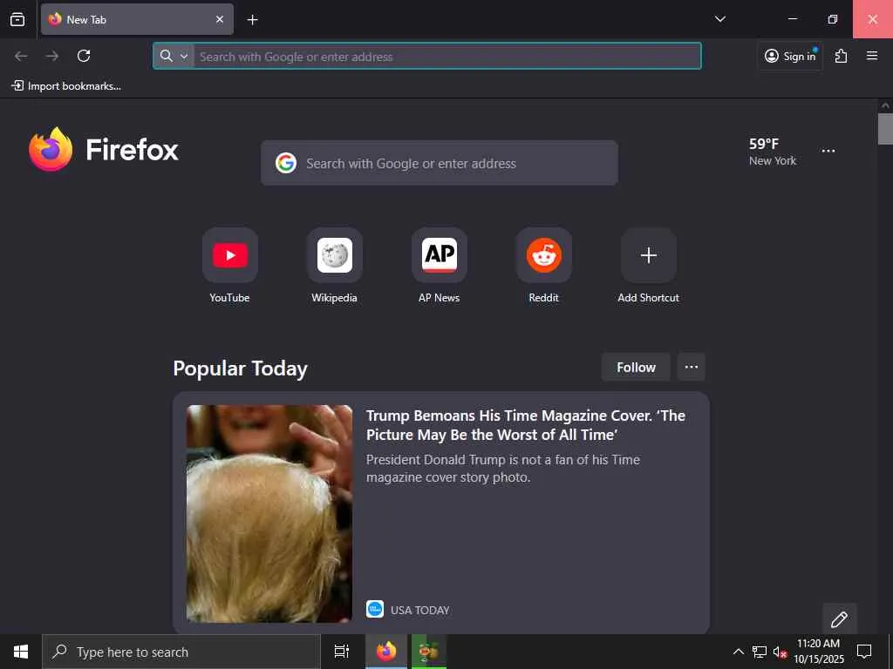Click the network status tray icon
The height and width of the screenshot is (669, 893).
tap(760, 652)
